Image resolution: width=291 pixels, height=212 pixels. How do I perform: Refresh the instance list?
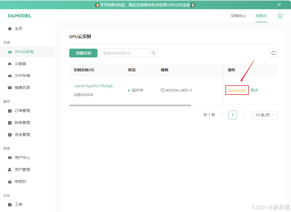click(273, 53)
